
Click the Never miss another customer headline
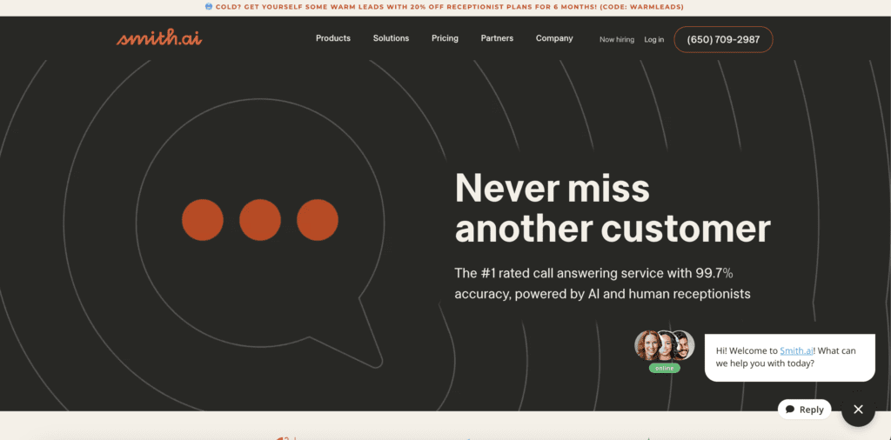613,208
